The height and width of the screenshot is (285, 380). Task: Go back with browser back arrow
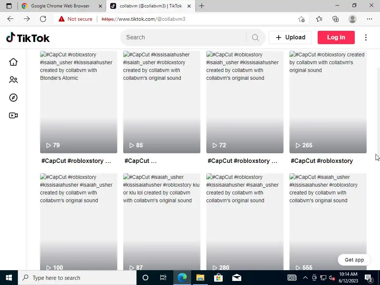[x=10, y=19]
